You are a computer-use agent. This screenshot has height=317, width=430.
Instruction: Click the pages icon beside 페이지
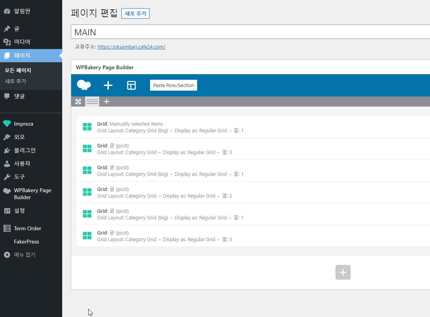[x=7, y=56]
